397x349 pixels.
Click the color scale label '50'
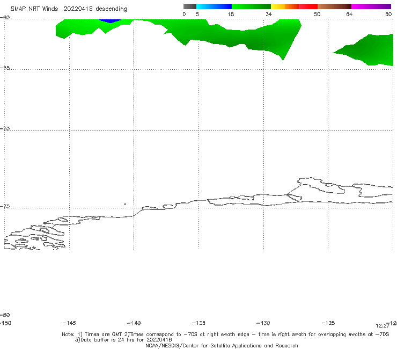pyautogui.click(x=317, y=14)
